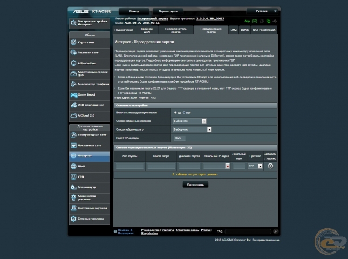The image size is (348, 259).
Task: Open the Quick Internet Setup icon
Action: coord(73,23)
